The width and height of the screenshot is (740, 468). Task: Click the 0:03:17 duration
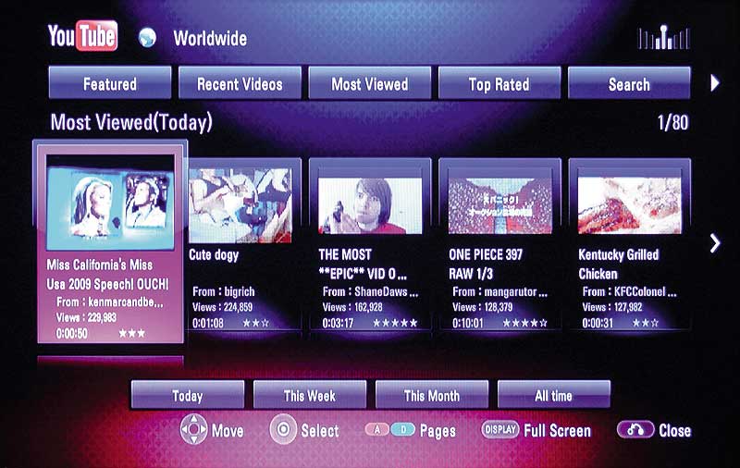tap(338, 323)
